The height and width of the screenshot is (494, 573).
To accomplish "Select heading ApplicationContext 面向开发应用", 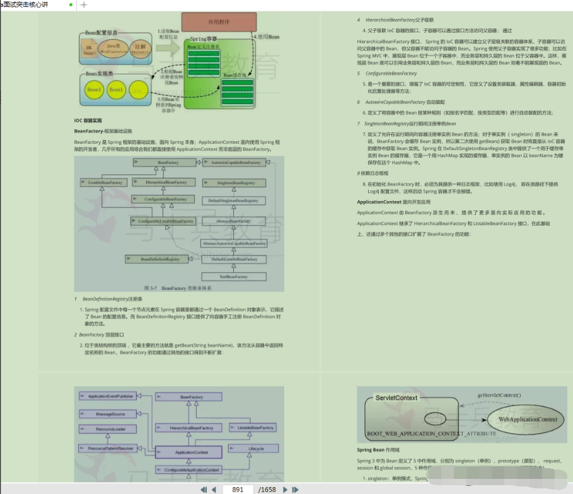I will (393, 202).
